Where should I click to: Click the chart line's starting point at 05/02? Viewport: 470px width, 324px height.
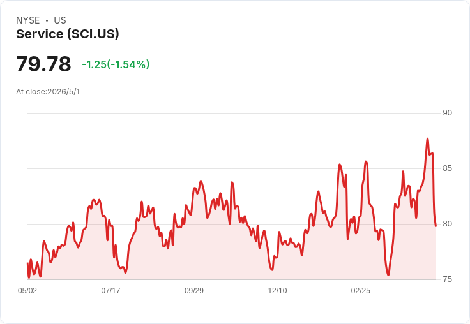[x=27, y=263]
